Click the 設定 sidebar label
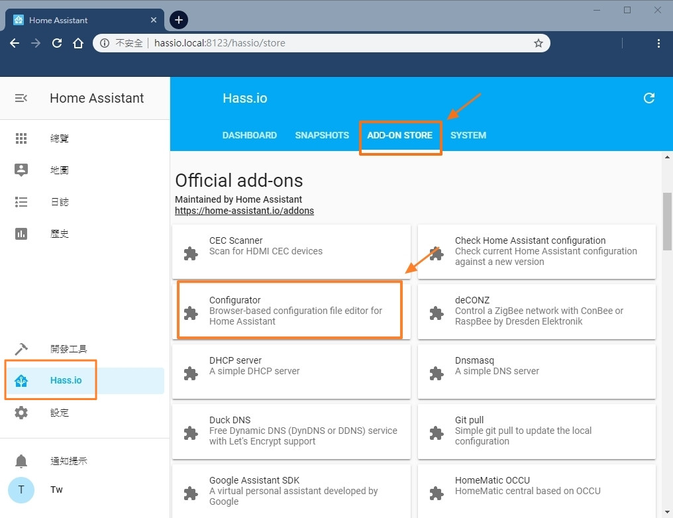673x518 pixels. (x=59, y=413)
